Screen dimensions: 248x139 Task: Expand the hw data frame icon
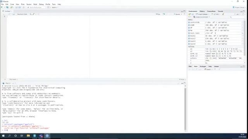click(x=189, y=31)
